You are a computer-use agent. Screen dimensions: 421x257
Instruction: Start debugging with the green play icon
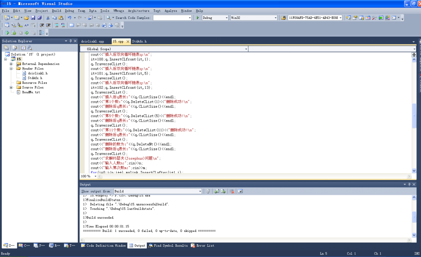tap(198, 18)
